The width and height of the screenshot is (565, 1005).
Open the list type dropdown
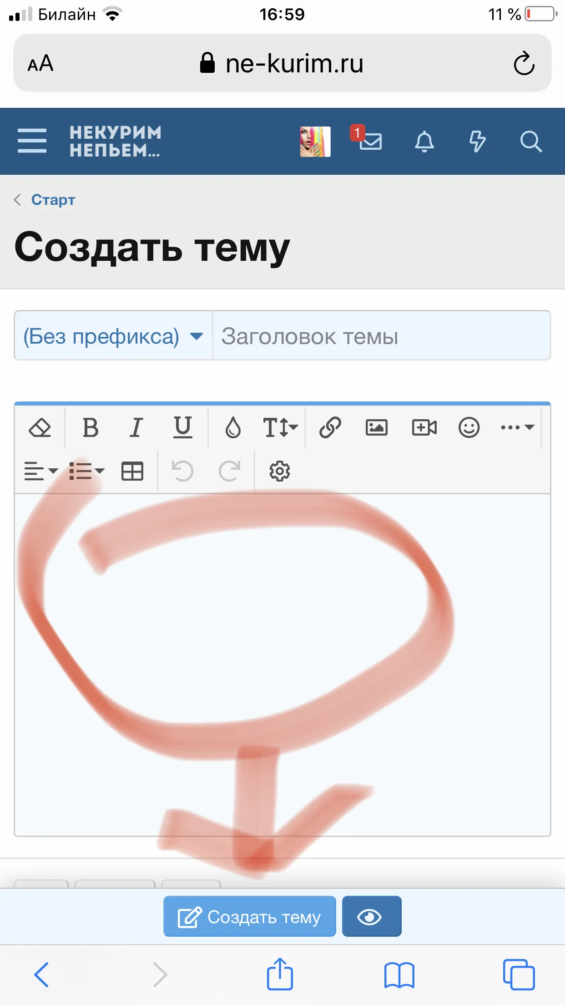87,471
